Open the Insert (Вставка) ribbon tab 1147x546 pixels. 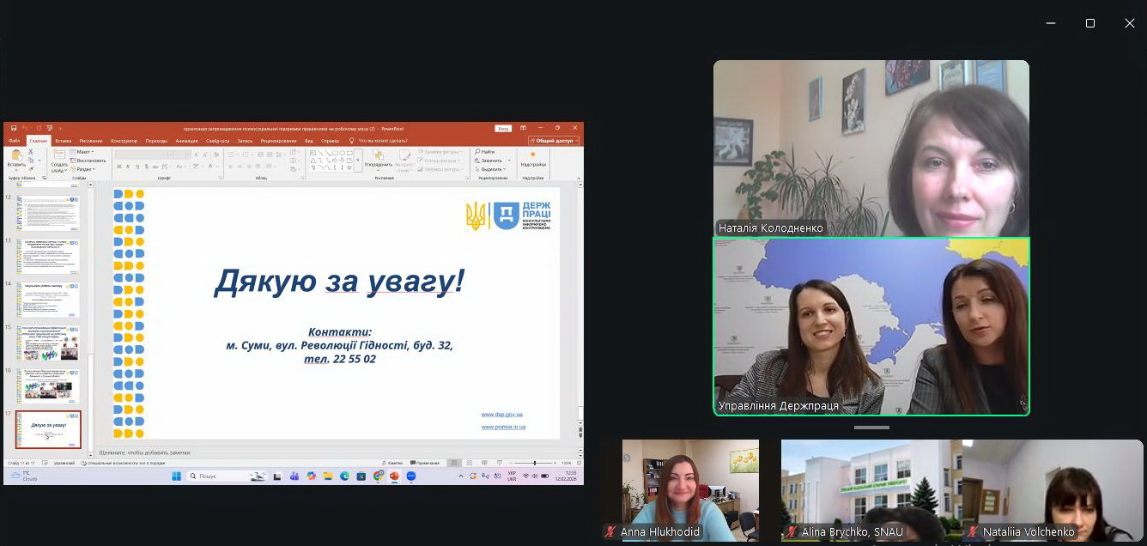[x=64, y=141]
